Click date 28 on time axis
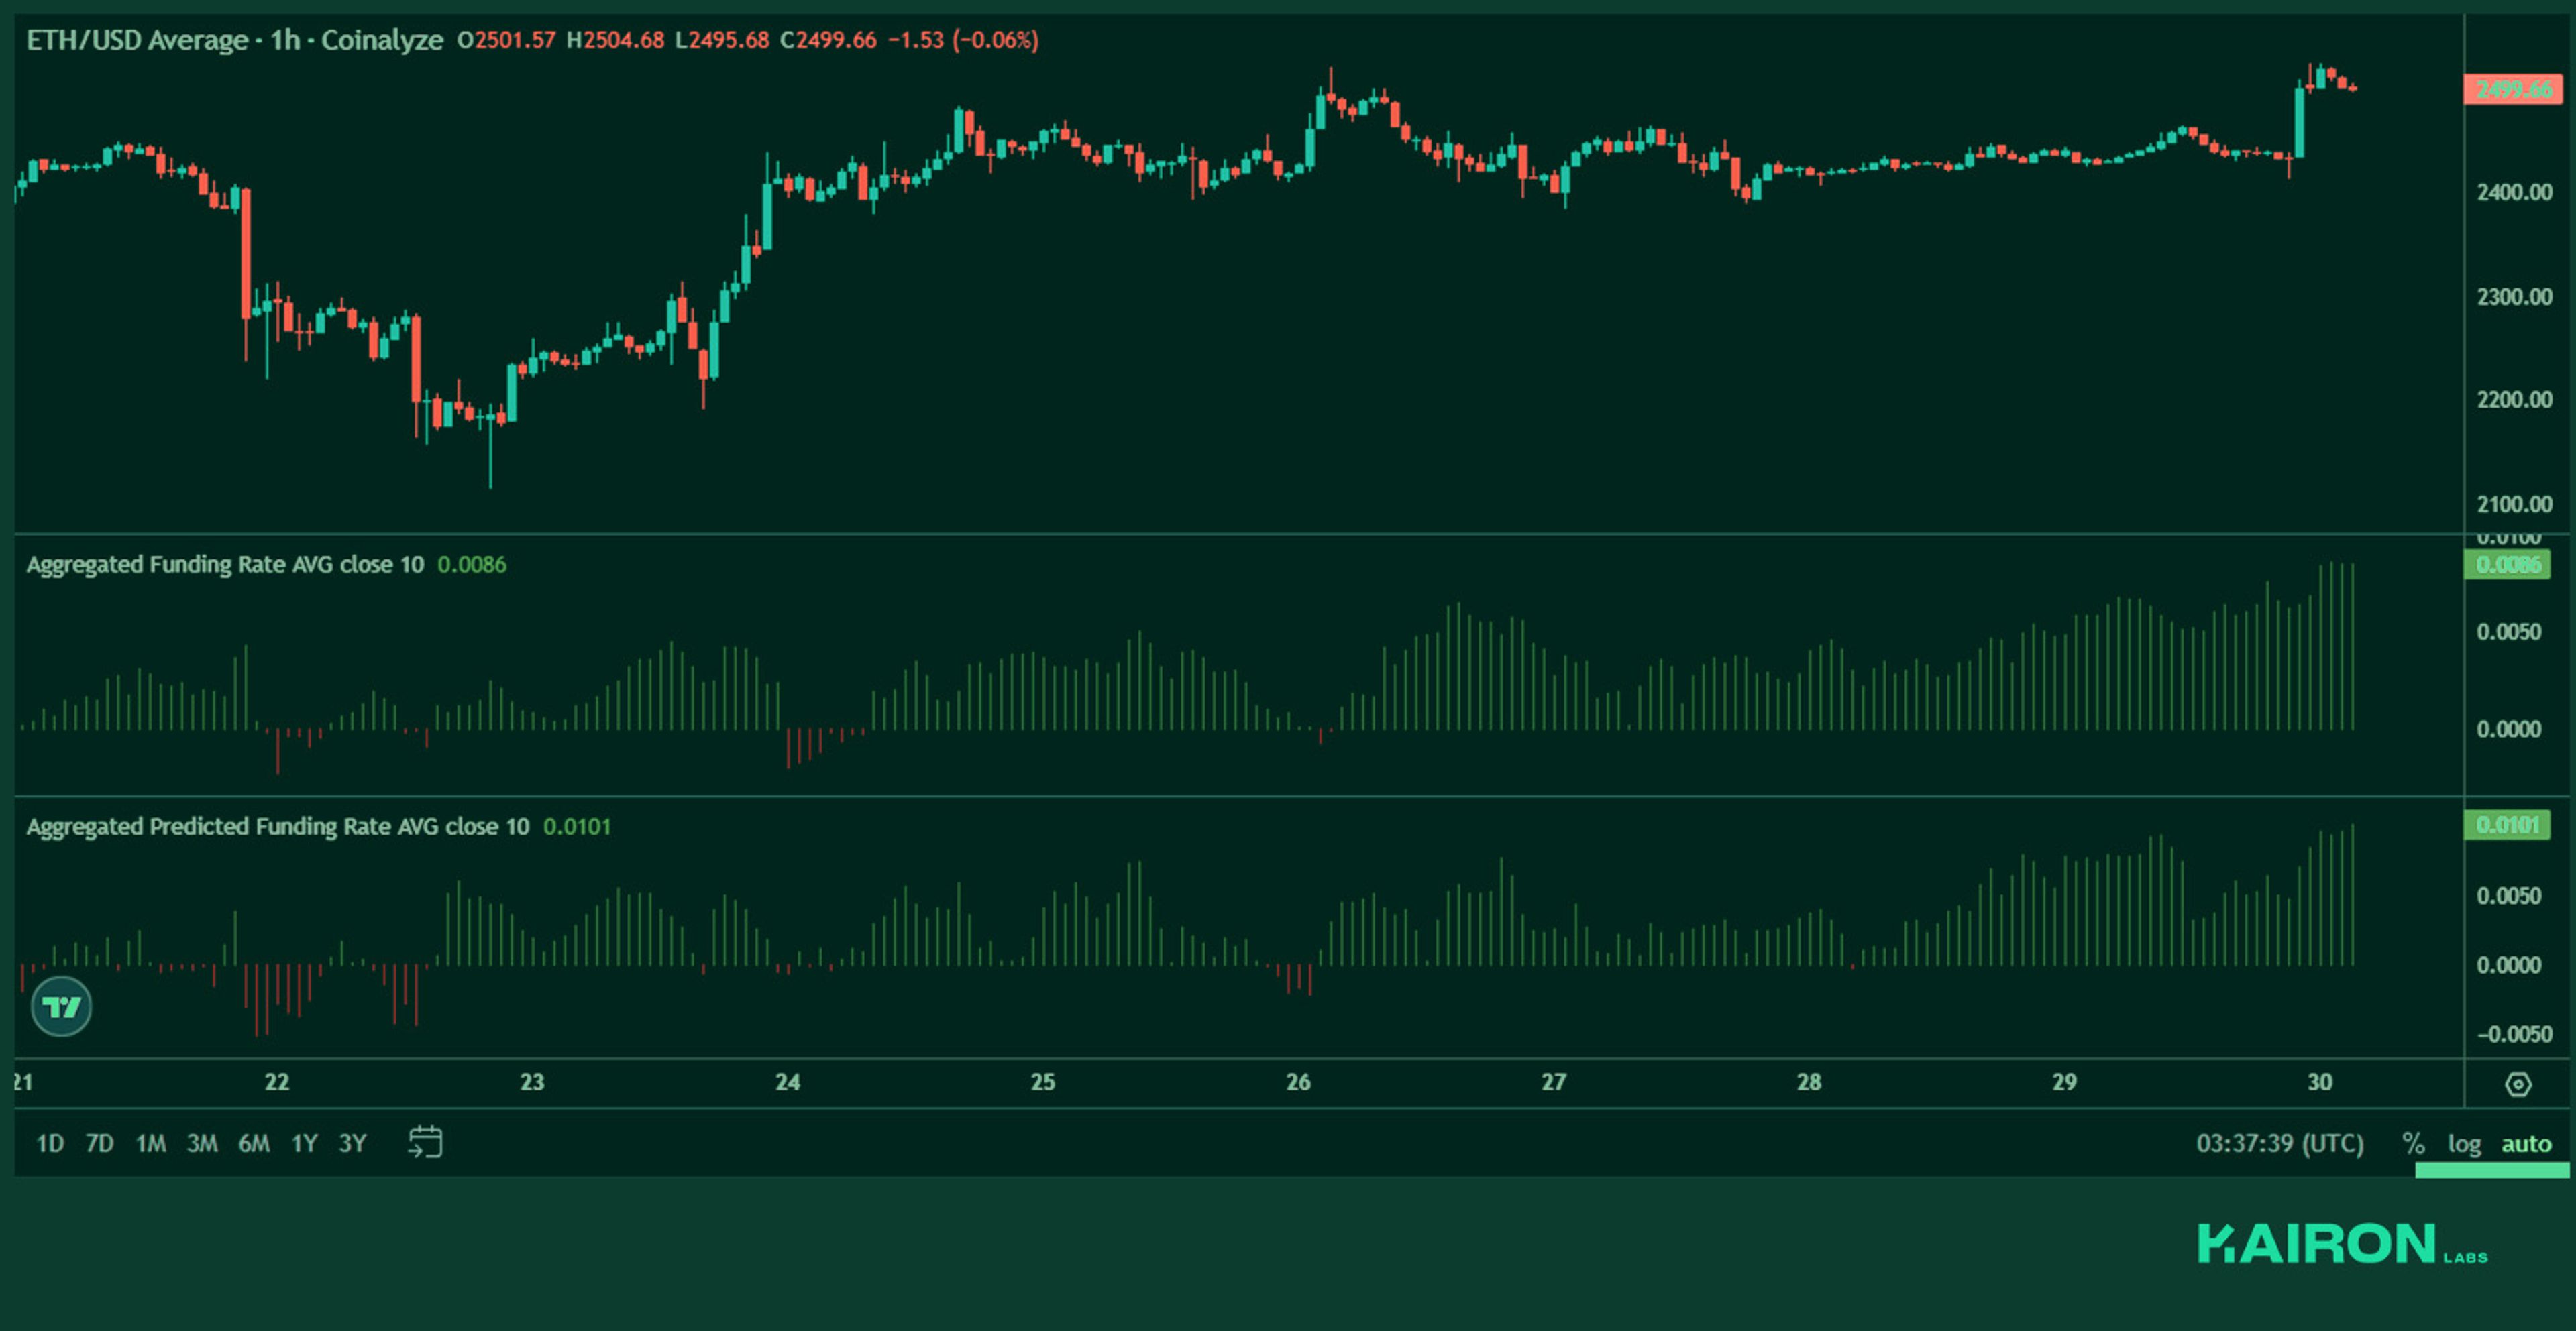Viewport: 2576px width, 1331px height. pos(1809,1082)
